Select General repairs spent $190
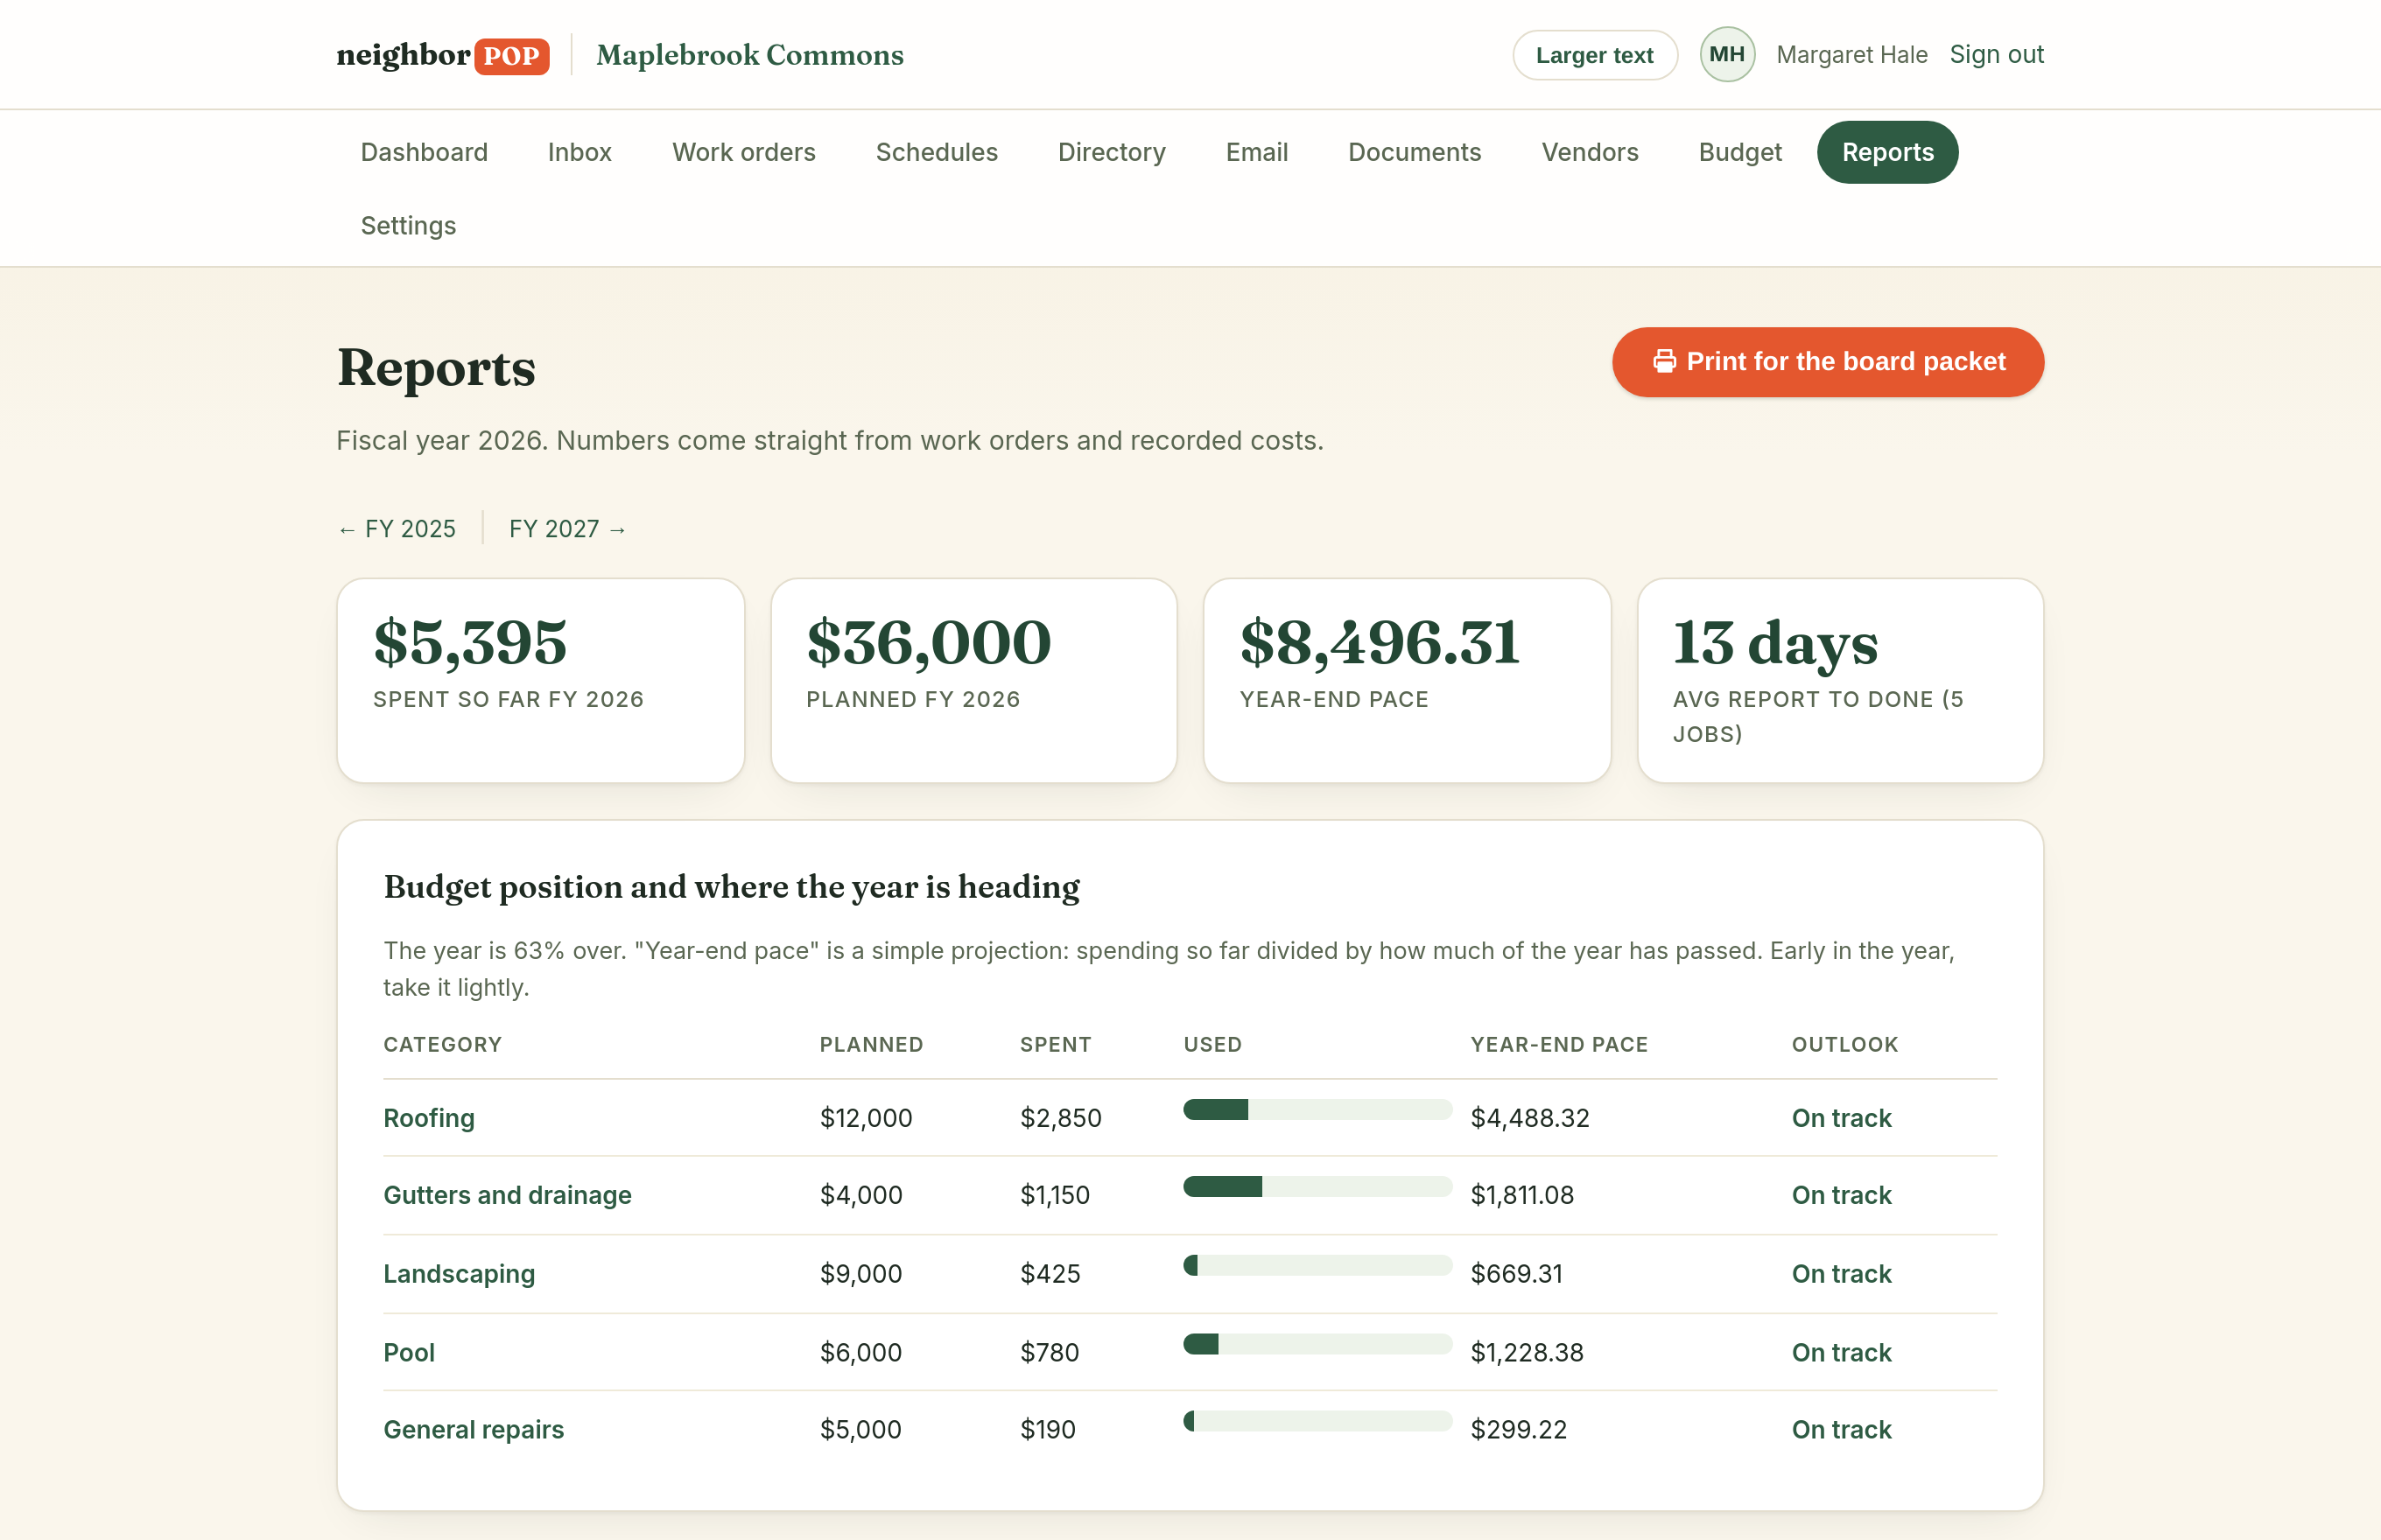2381x1540 pixels. [1048, 1429]
